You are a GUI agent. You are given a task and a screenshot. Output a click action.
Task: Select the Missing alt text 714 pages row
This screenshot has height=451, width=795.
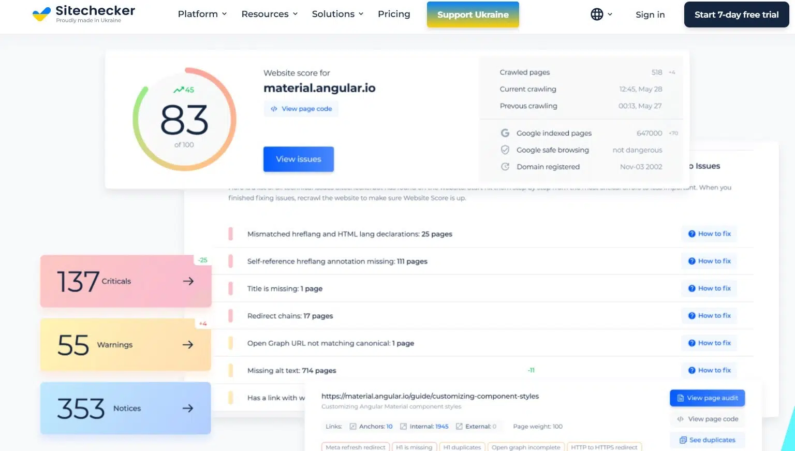click(x=483, y=370)
